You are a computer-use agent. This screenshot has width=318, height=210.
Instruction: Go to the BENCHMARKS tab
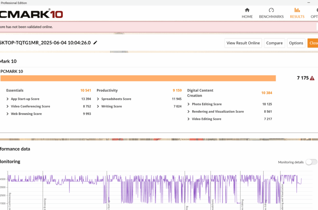coord(271,13)
